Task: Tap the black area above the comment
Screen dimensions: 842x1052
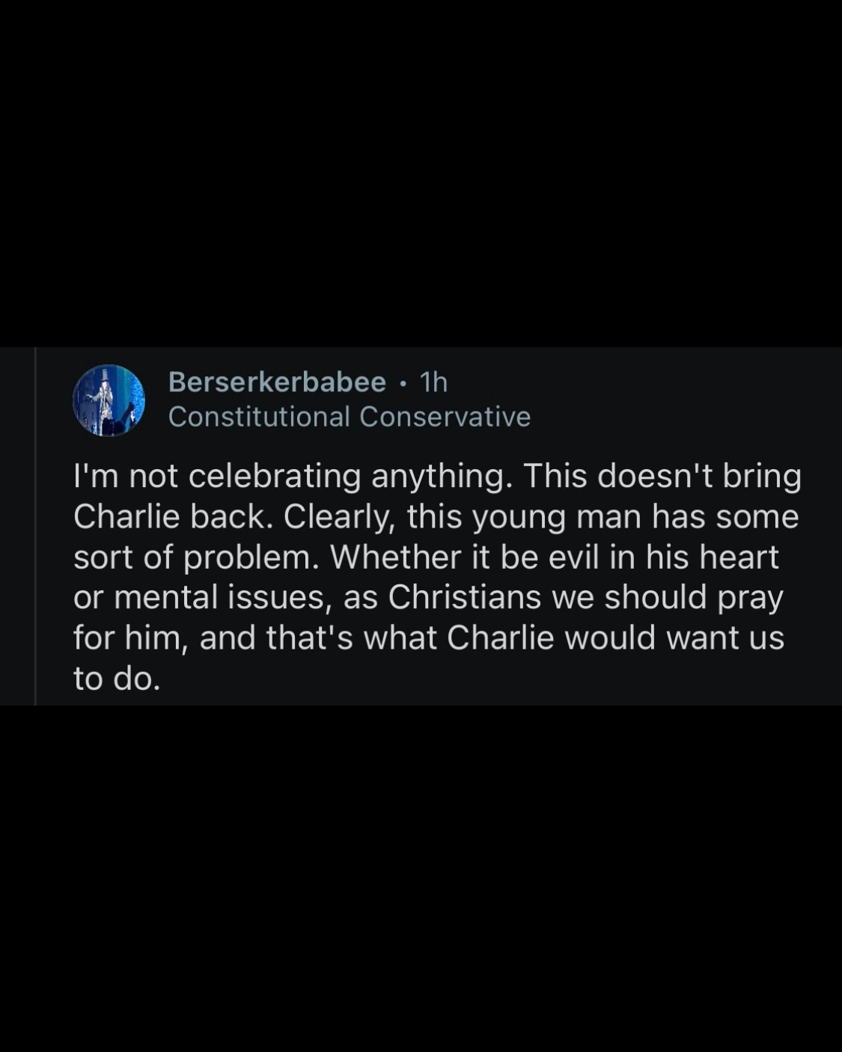Action: 421,174
